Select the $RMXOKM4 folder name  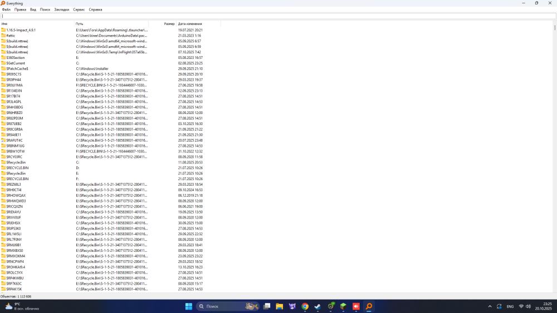coord(16,256)
